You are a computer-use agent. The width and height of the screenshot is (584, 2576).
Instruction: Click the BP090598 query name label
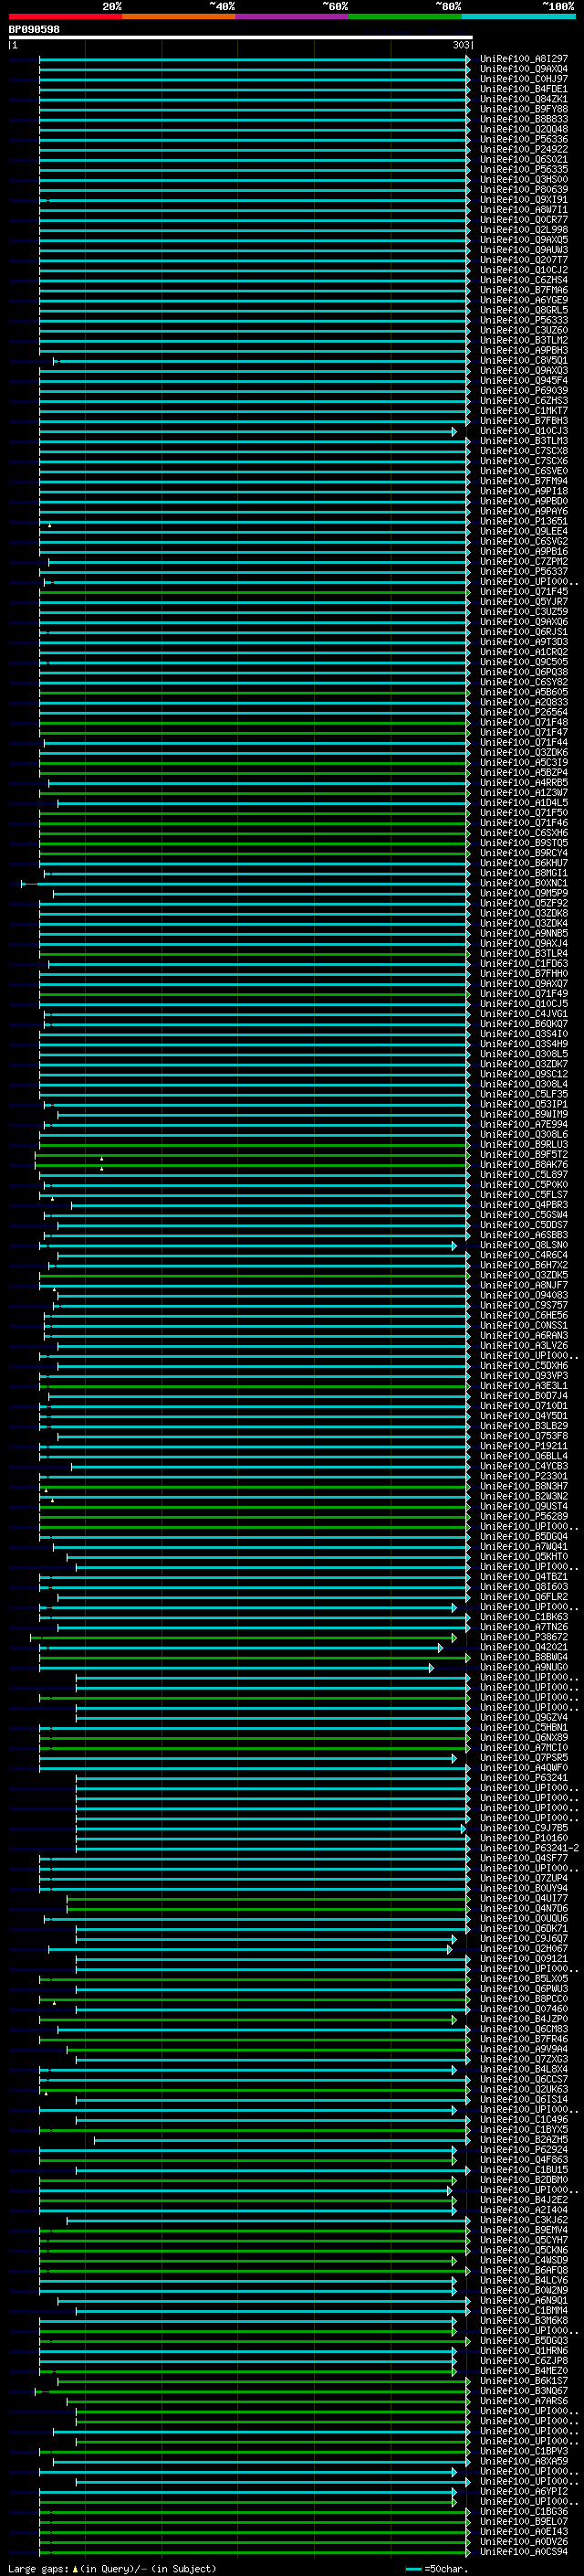tap(34, 30)
